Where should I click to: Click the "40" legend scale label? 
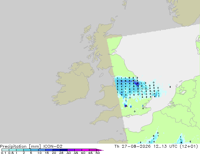tap(83, 153)
